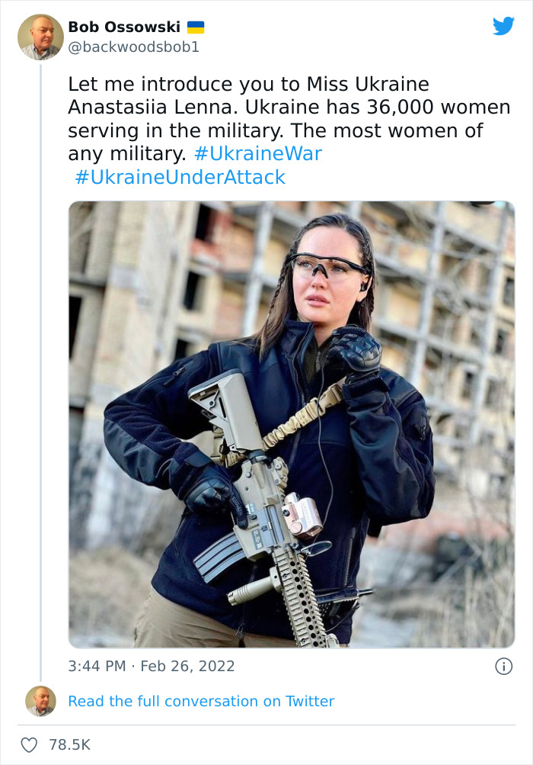This screenshot has width=533, height=765.
Task: Click the 78.5K like count
Action: (70, 744)
